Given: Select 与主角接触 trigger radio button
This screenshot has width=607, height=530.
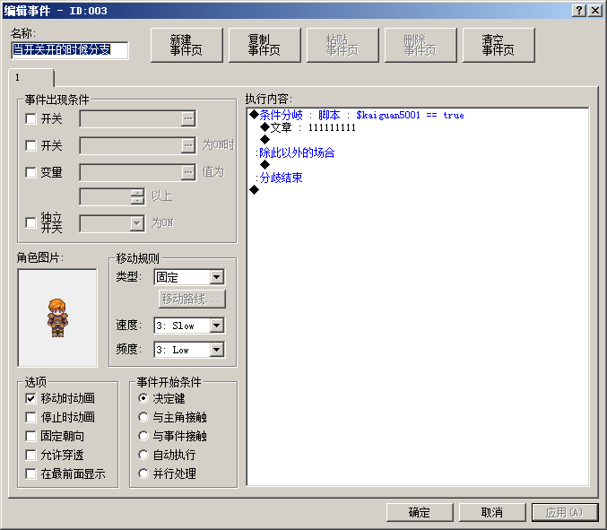Looking at the screenshot, I should pos(143,417).
